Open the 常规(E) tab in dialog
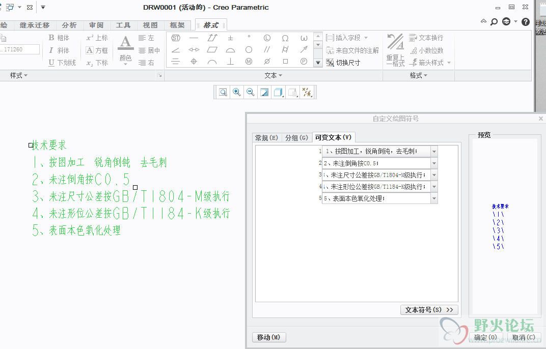 267,138
